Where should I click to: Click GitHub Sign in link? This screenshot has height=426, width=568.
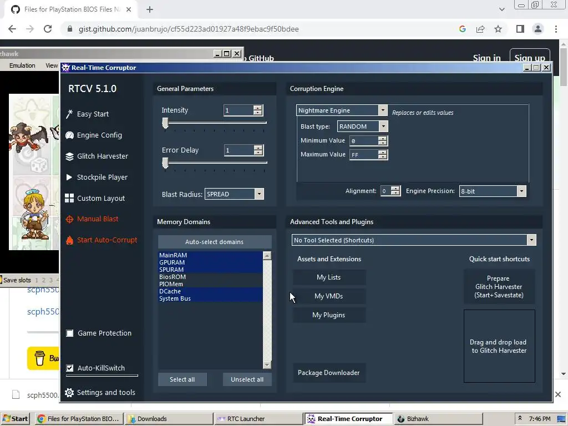coord(486,58)
